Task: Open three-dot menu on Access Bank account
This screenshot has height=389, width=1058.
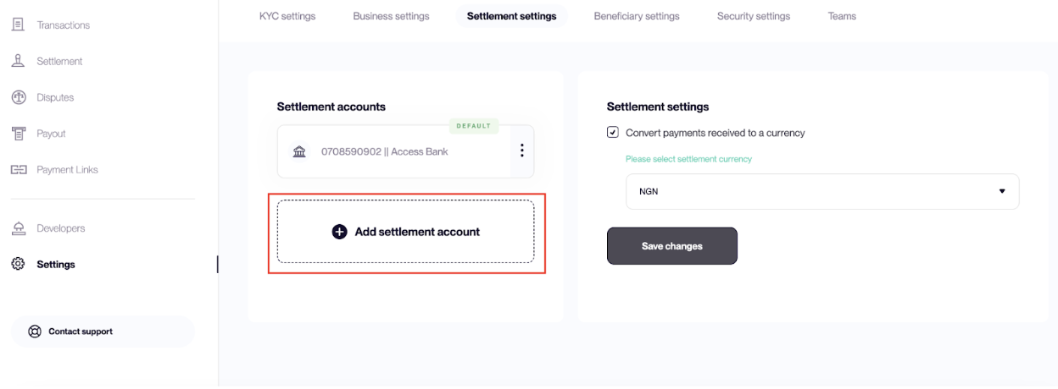Action: coord(521,151)
